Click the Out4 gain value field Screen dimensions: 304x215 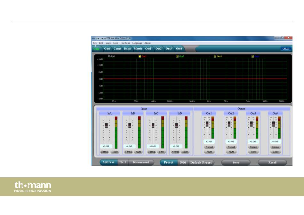click(x=276, y=142)
